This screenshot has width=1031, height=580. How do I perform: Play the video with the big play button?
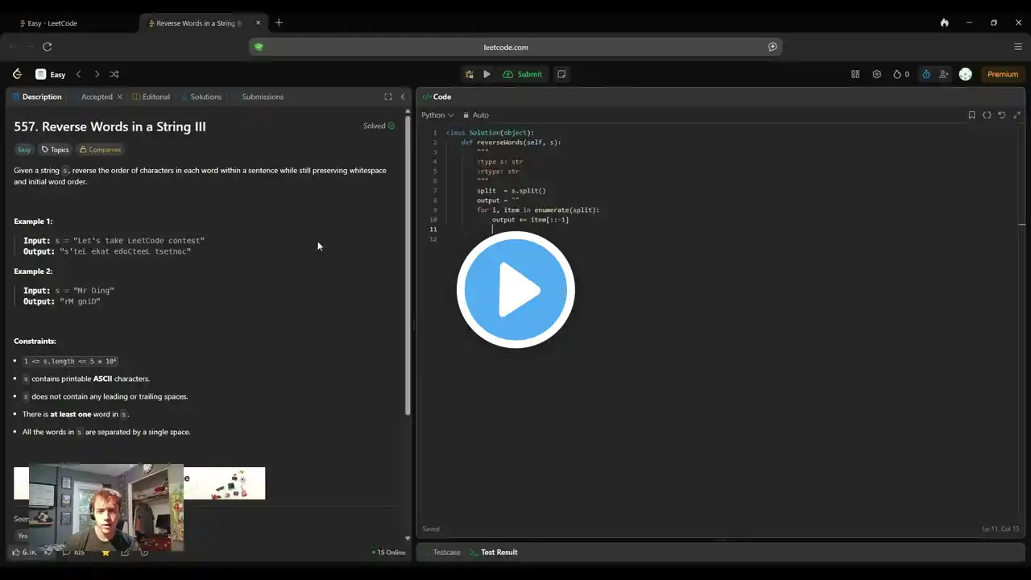[515, 290]
